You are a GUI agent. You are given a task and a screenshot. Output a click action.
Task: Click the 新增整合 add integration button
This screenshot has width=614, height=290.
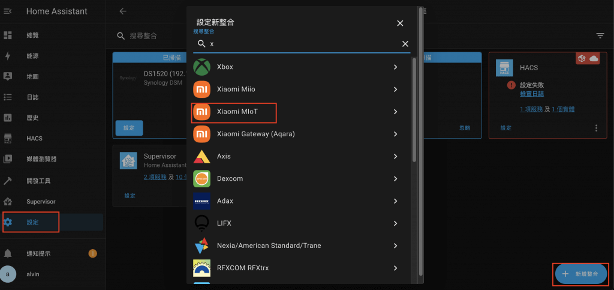[581, 274]
